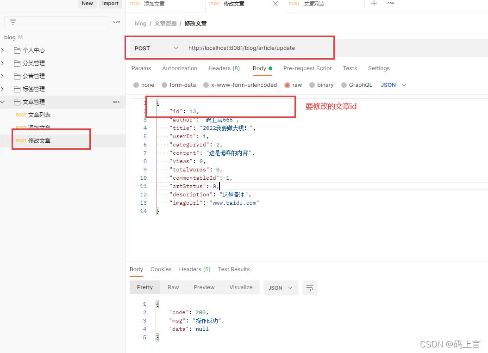Click the "description" line in body editor
This screenshot has height=353, width=488.
pos(210,195)
